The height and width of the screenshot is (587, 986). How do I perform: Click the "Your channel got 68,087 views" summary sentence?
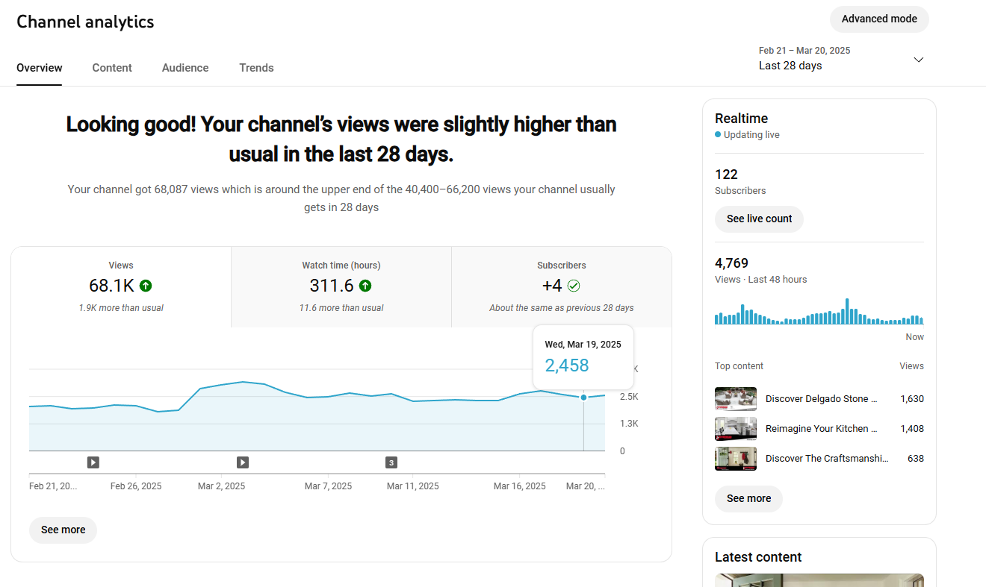(x=341, y=198)
